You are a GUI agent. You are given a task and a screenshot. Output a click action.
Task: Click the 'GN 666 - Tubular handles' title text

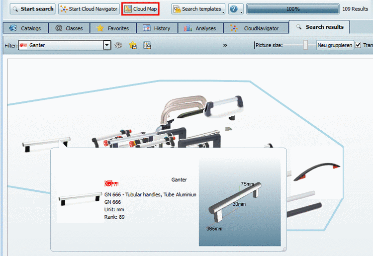point(150,194)
